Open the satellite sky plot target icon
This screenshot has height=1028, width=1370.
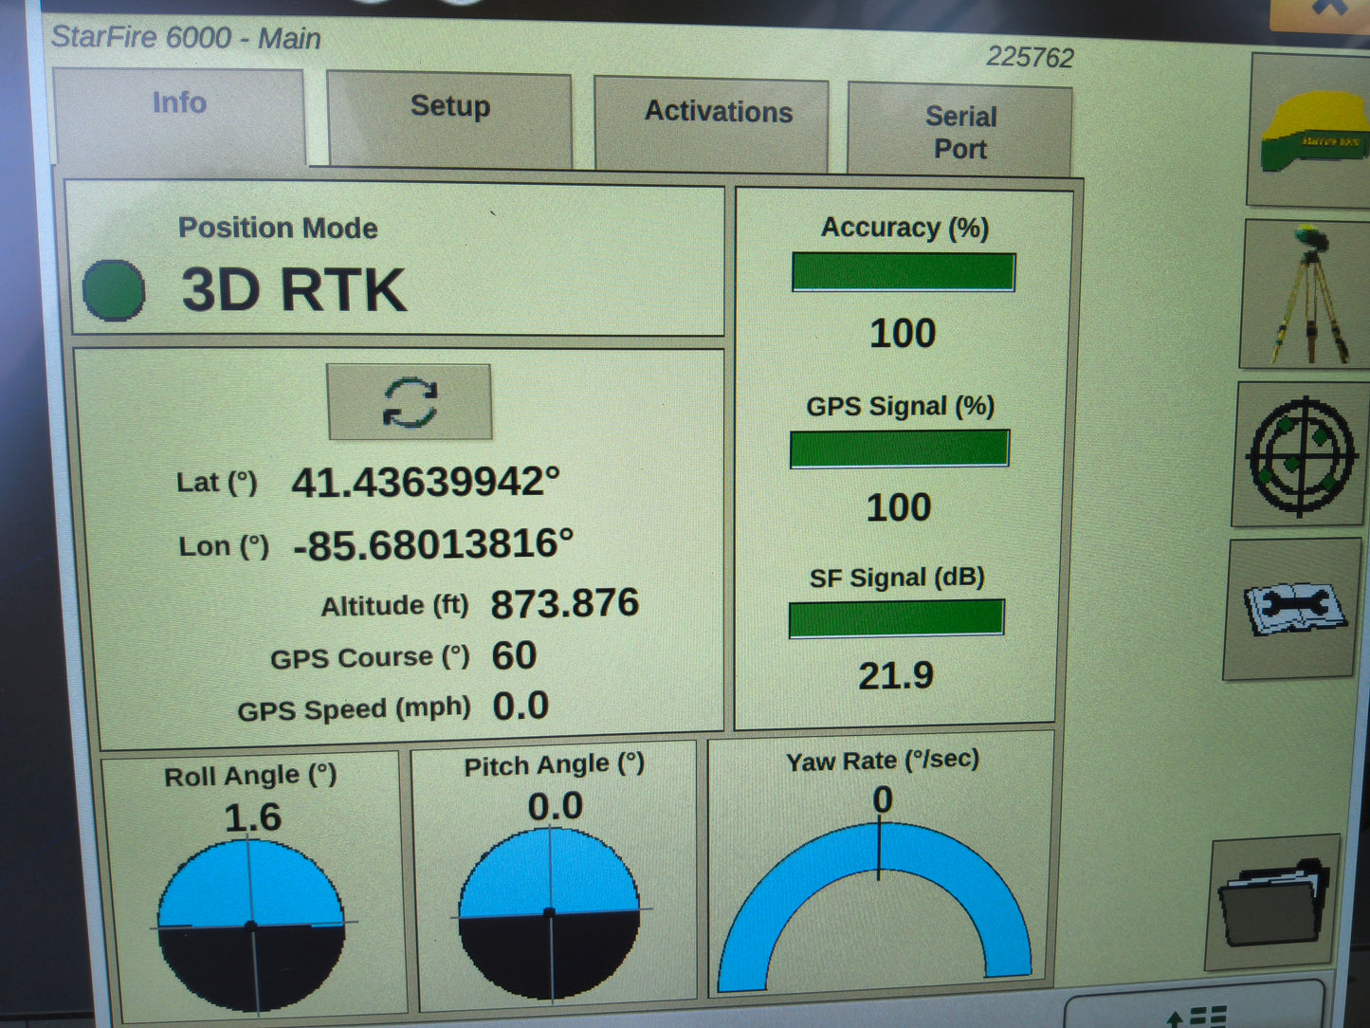[x=1302, y=455]
